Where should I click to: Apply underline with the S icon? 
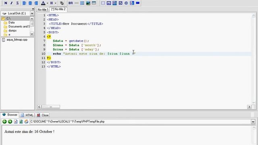(x=17, y=3)
